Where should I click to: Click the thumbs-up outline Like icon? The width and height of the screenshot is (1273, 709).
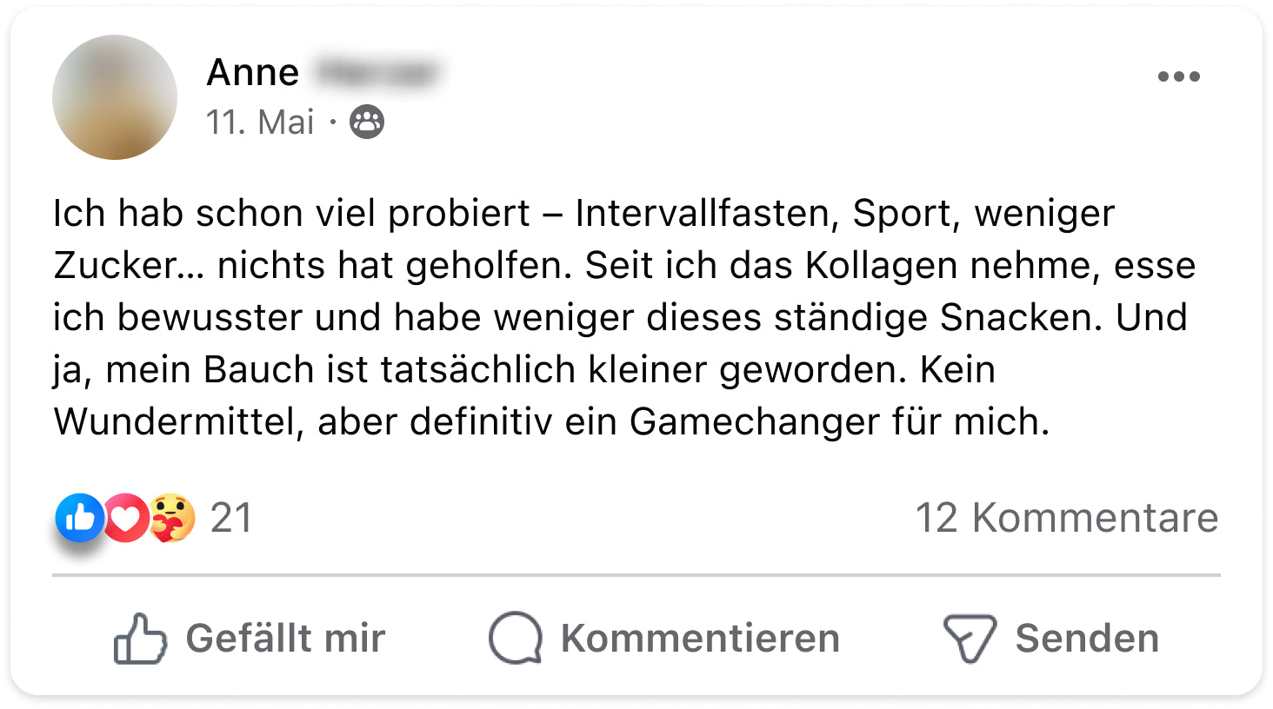(x=140, y=639)
